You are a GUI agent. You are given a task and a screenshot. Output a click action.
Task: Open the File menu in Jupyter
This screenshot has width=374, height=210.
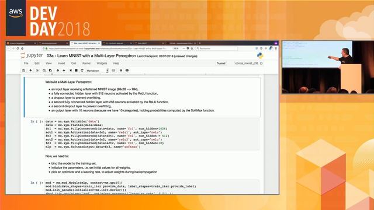click(26, 64)
